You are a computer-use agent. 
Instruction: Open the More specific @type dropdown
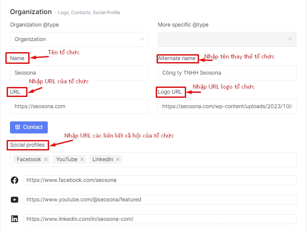coord(227,39)
